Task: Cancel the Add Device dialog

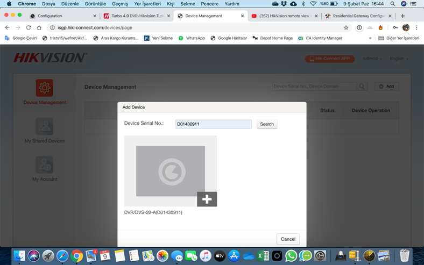Action: 288,239
